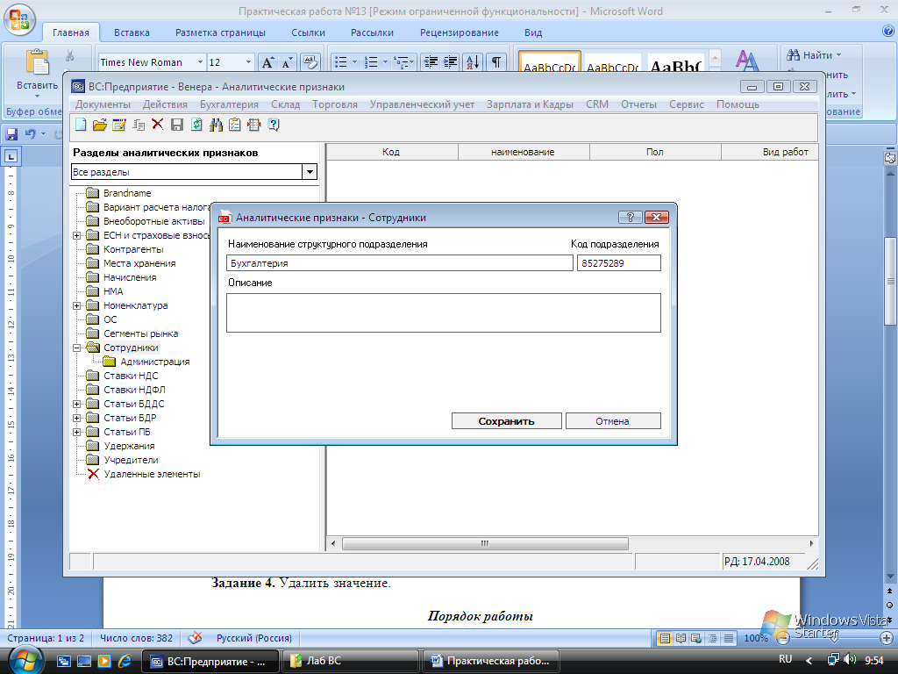Click the volume icon in system tray
Image resolution: width=898 pixels, height=674 pixels.
point(850,660)
